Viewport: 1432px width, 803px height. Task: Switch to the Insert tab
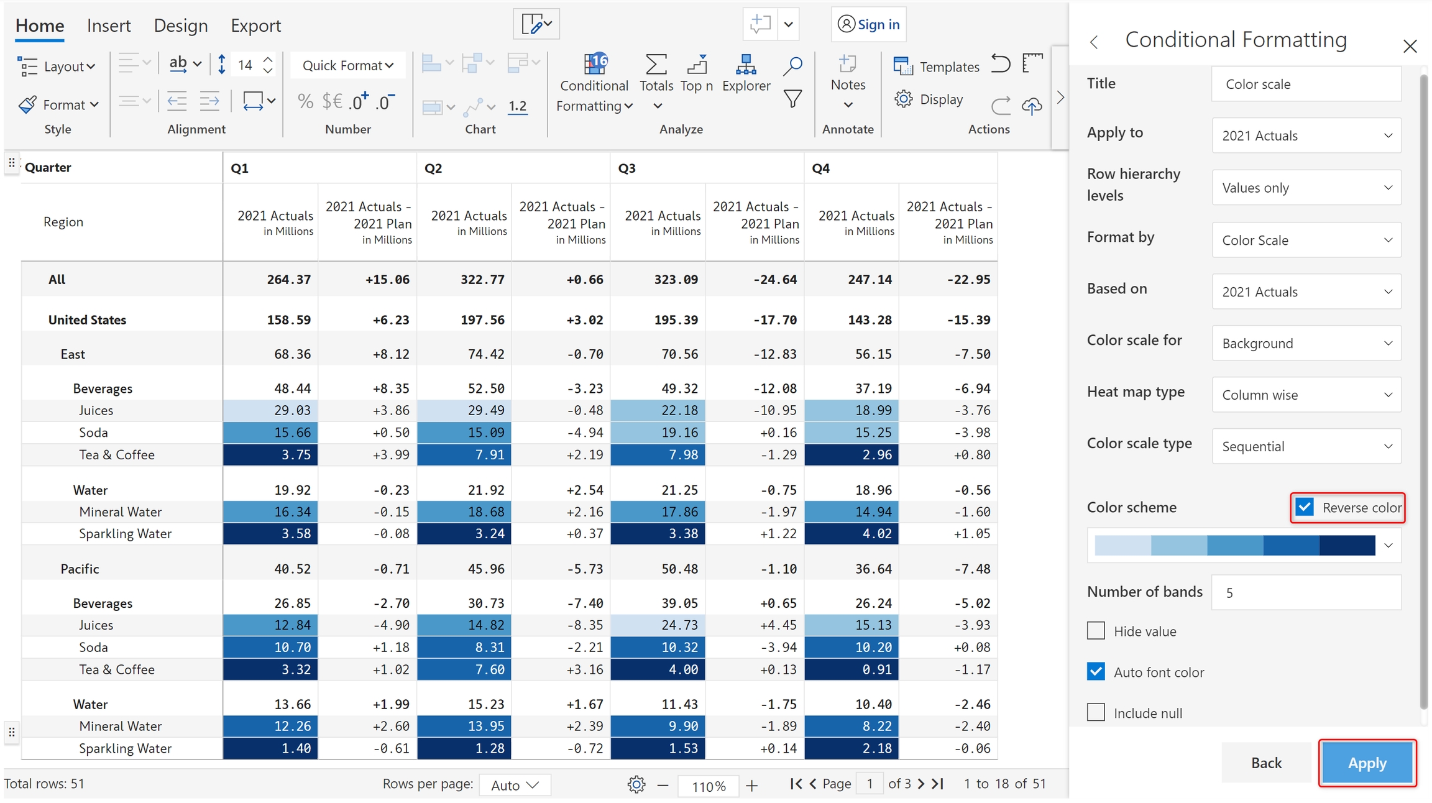point(109,25)
